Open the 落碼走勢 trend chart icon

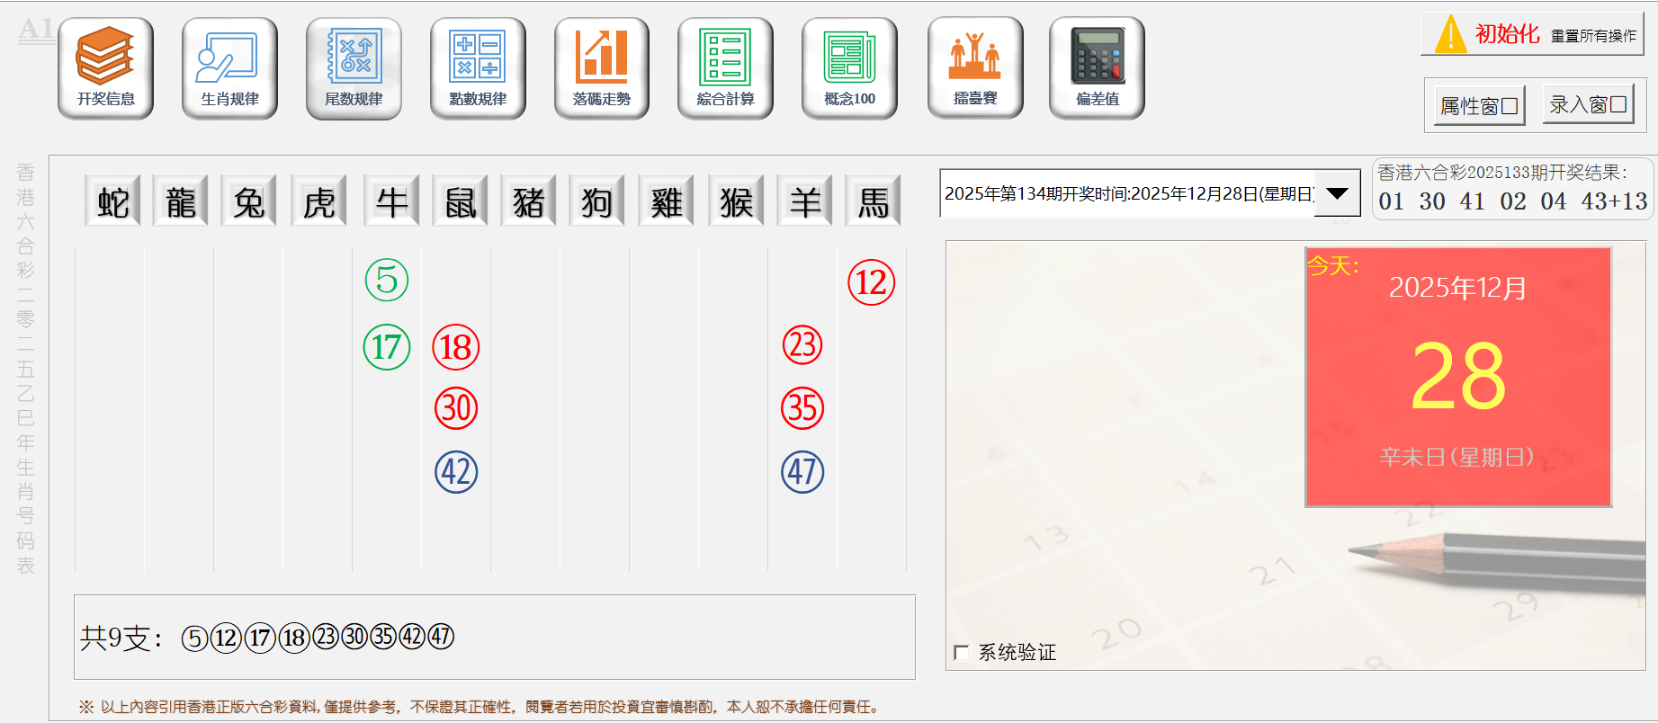602,68
